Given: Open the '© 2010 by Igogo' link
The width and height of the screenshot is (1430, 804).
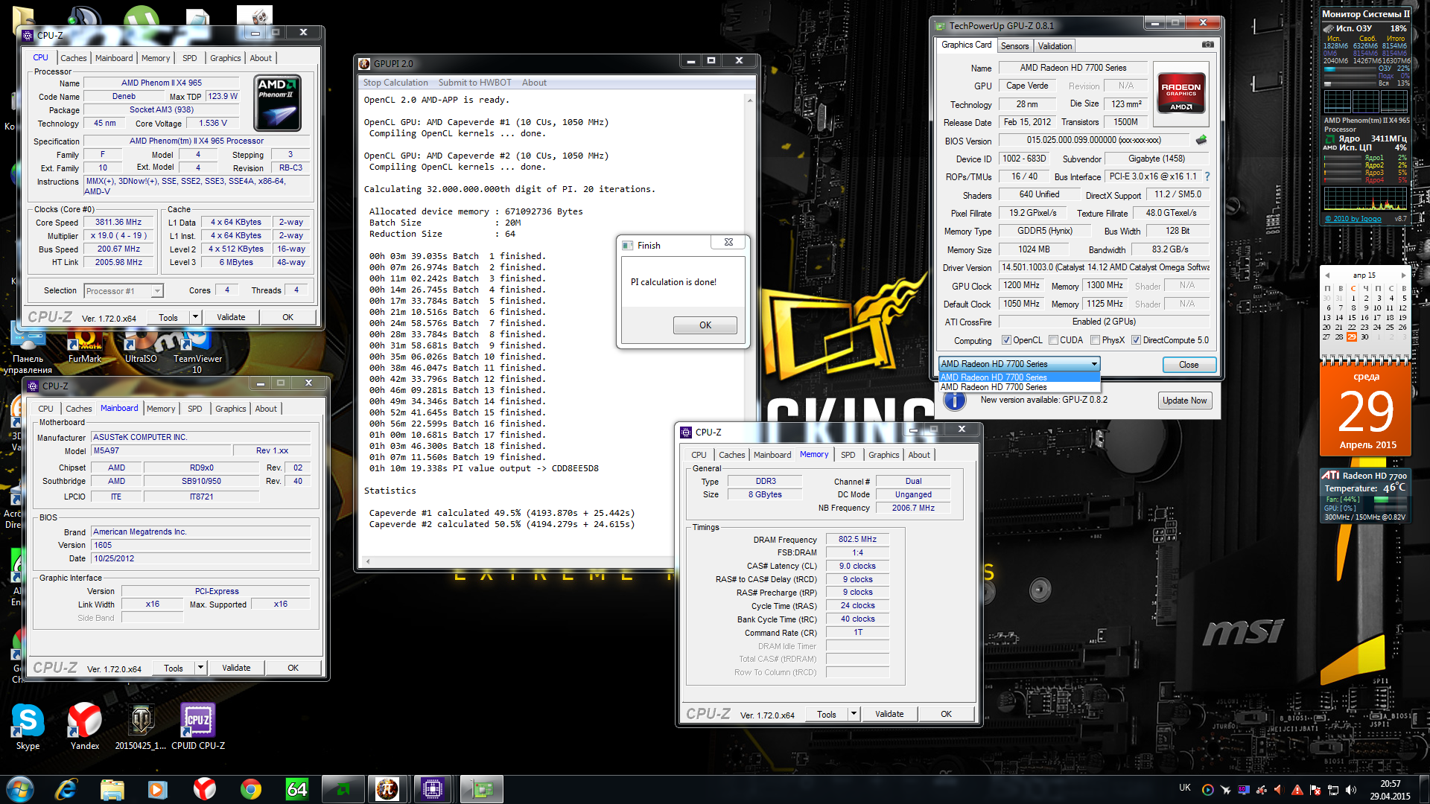Looking at the screenshot, I should pyautogui.click(x=1353, y=219).
